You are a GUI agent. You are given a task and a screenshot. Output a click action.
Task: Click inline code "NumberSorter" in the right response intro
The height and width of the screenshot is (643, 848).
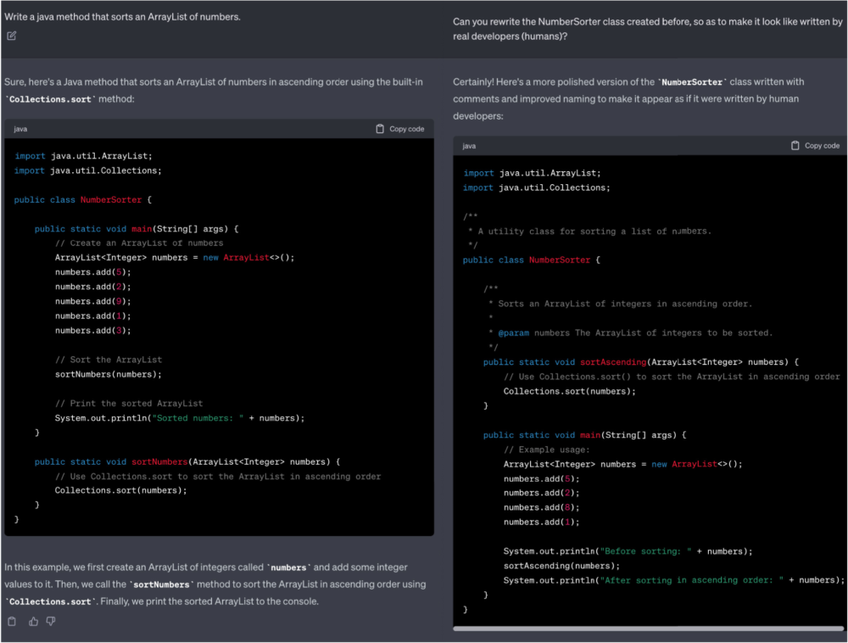pyautogui.click(x=692, y=82)
